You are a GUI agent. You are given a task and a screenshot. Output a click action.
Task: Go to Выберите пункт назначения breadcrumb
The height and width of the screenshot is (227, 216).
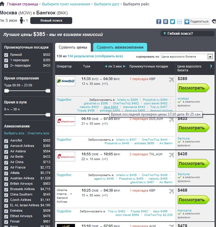click(x=66, y=4)
